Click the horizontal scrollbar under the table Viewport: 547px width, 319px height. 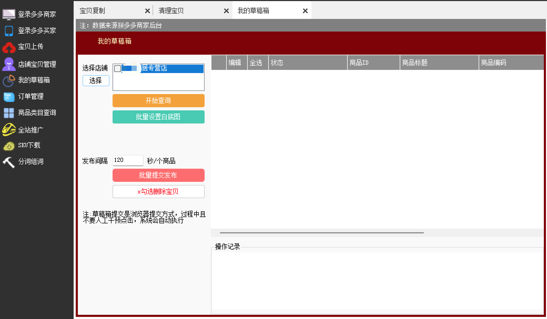click(x=322, y=233)
